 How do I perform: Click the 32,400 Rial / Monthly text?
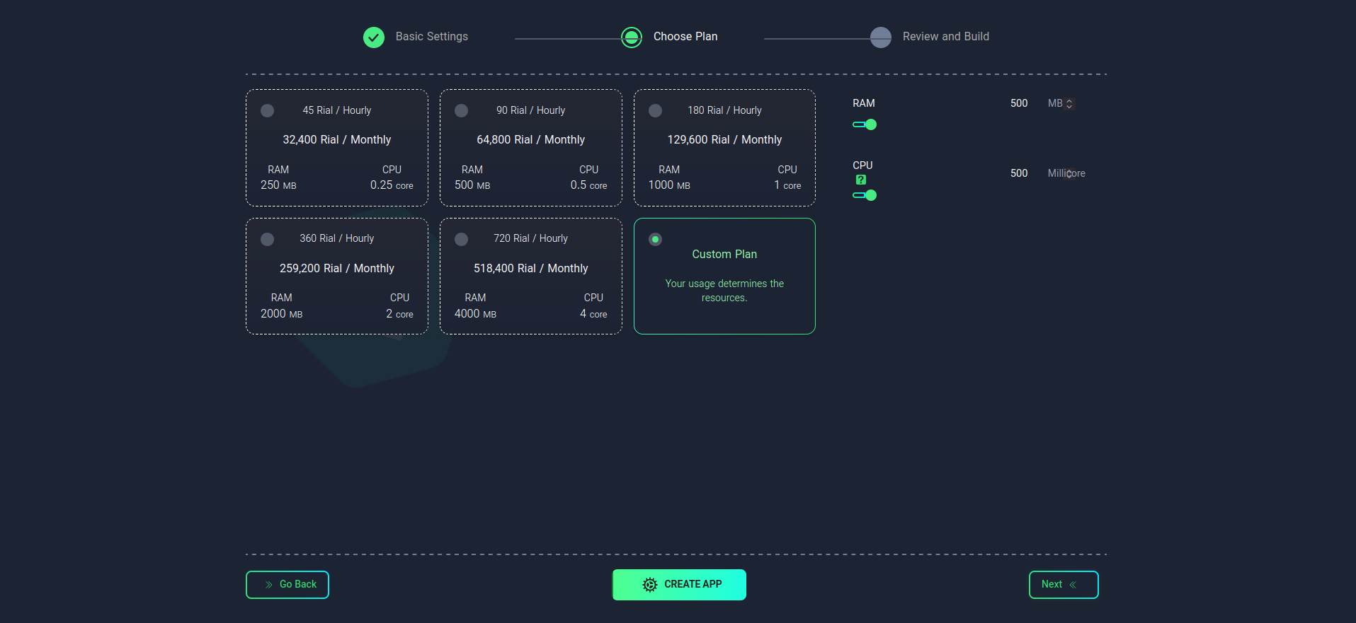coord(337,140)
